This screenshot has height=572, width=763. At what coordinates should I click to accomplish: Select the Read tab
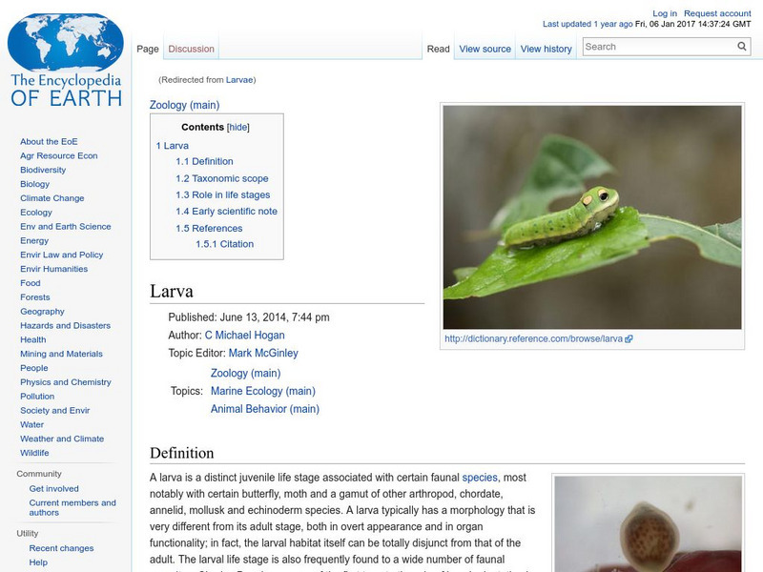(438, 50)
